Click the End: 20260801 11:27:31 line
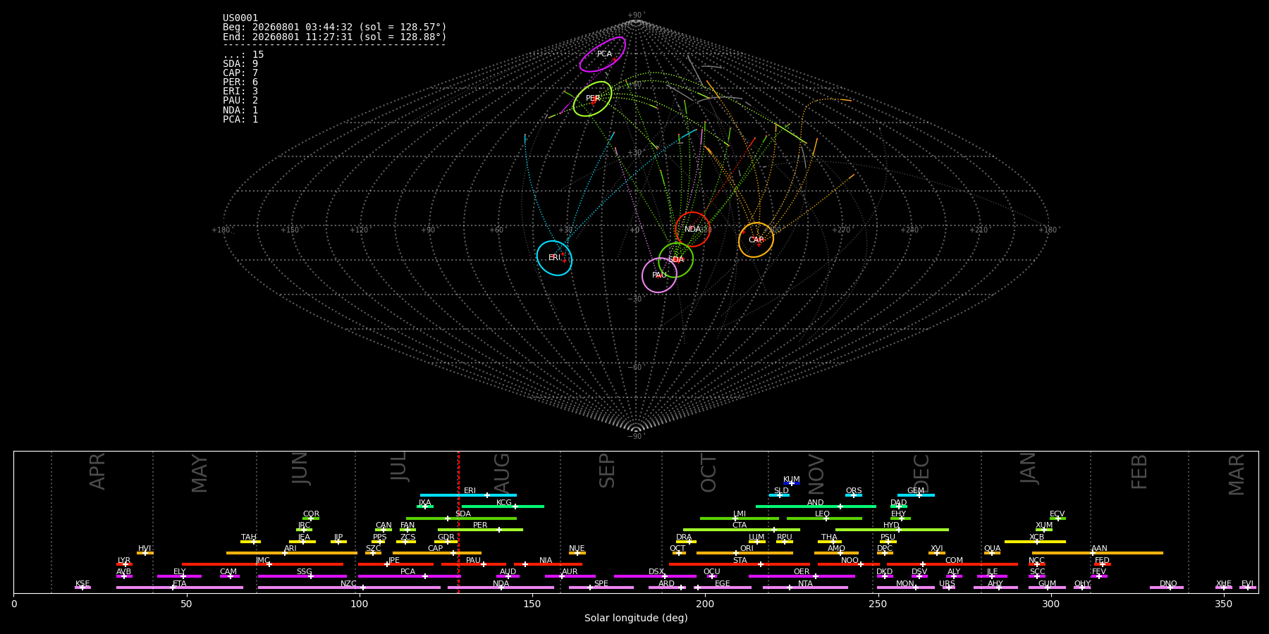The width and height of the screenshot is (1269, 634). (335, 37)
